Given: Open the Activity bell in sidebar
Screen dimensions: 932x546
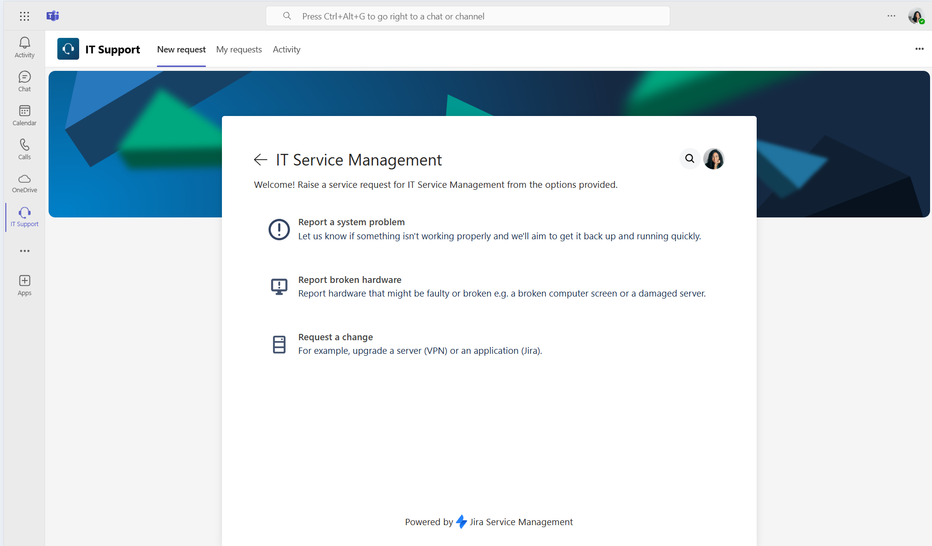Looking at the screenshot, I should 24,47.
